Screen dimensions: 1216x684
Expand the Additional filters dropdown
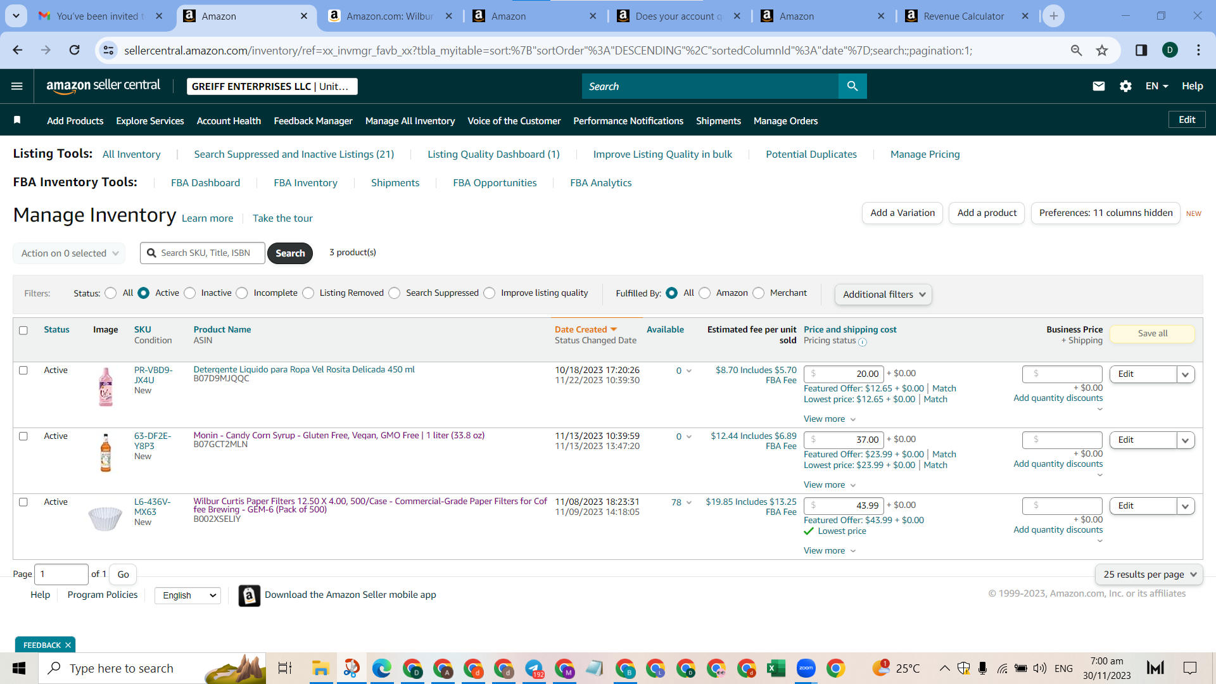[x=883, y=294]
